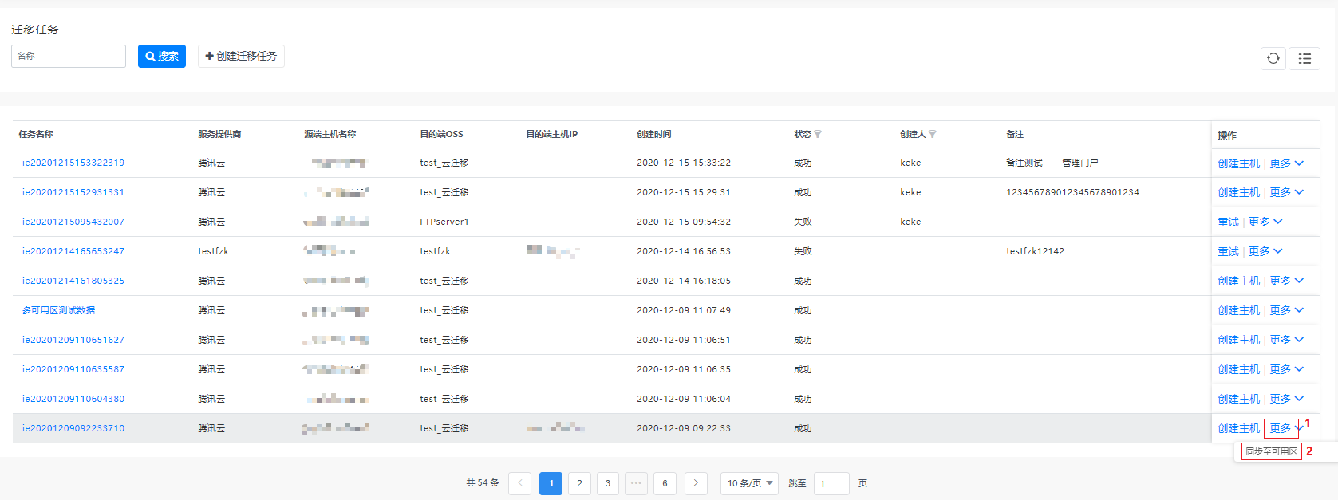This screenshot has height=500, width=1338.
Task: Open task ie20201209092233710
Action: 73,428
